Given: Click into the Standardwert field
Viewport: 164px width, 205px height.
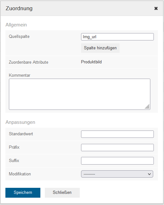Looking at the screenshot, I should [x=117, y=134].
